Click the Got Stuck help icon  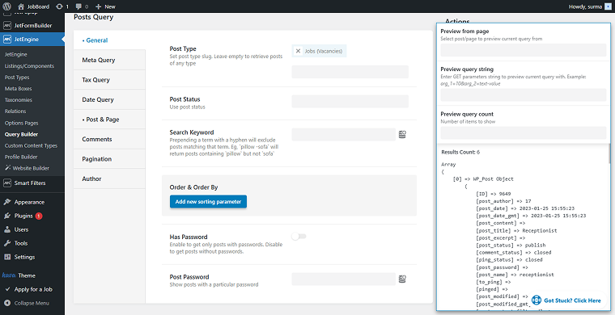(x=537, y=300)
